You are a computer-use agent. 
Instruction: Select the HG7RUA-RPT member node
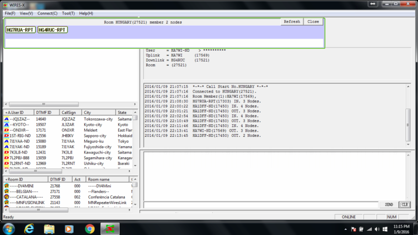click(x=20, y=30)
